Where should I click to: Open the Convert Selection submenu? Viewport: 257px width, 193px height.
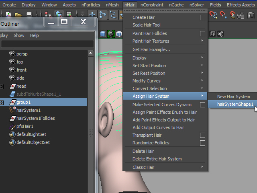165,88
